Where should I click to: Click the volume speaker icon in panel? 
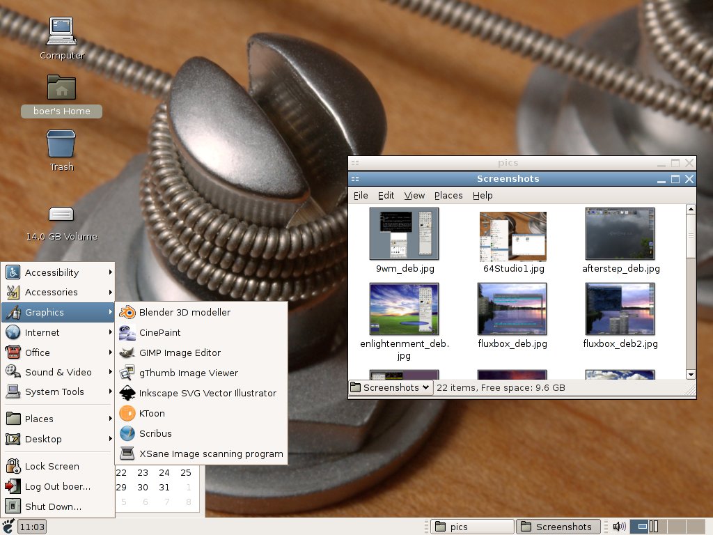(x=619, y=527)
